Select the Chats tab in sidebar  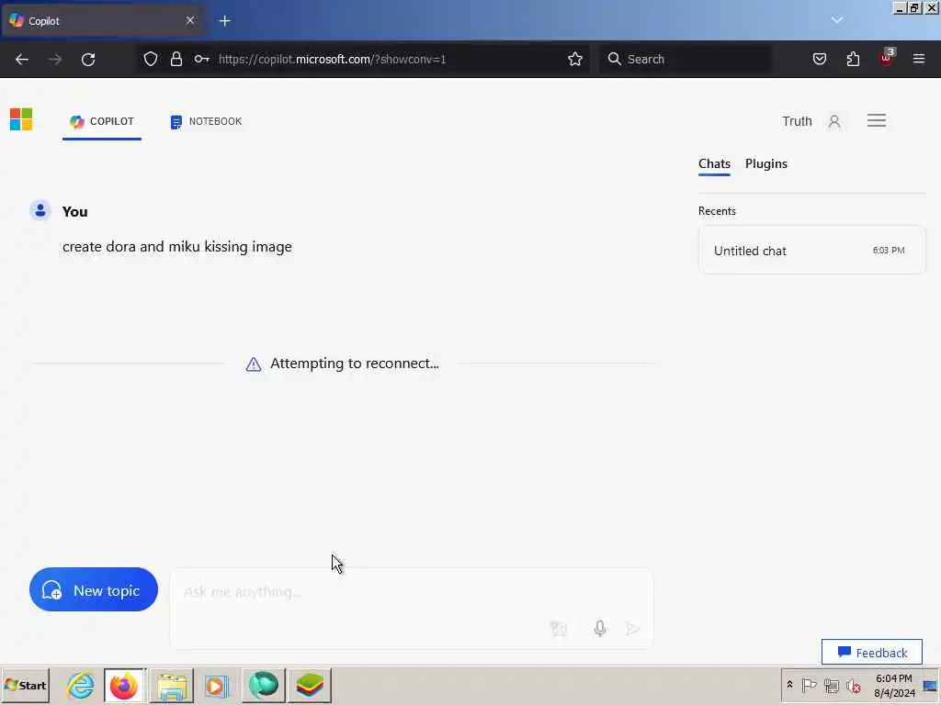(x=714, y=164)
